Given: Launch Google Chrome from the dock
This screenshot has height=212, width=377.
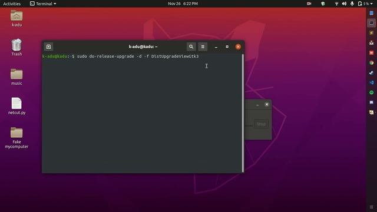Looking at the screenshot, I should 372,63.
